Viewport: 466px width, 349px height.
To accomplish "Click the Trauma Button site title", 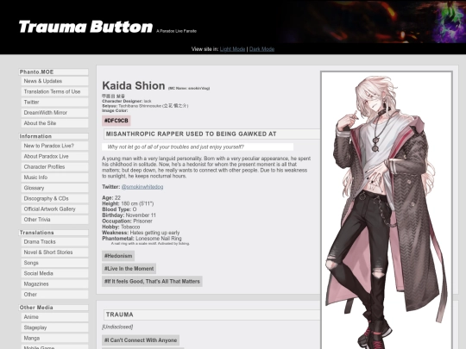I will point(85,27).
